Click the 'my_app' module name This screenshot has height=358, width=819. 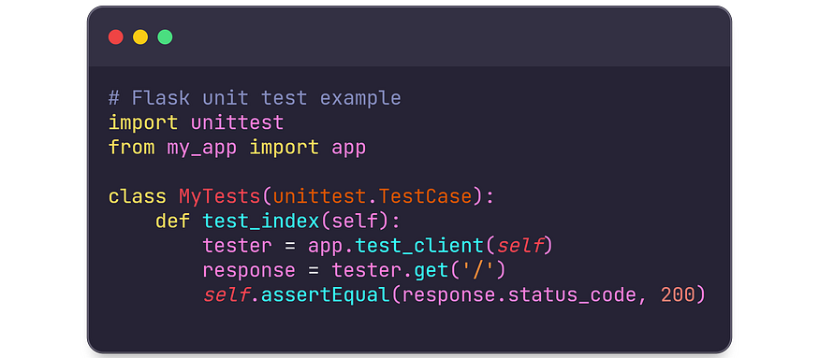click(x=202, y=149)
